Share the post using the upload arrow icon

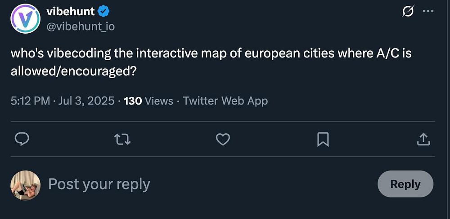[423, 140]
